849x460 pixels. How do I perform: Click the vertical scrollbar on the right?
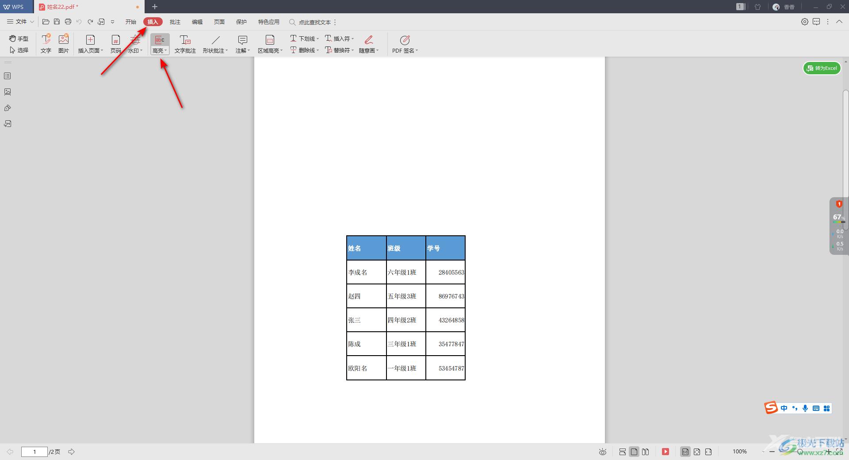point(845,159)
